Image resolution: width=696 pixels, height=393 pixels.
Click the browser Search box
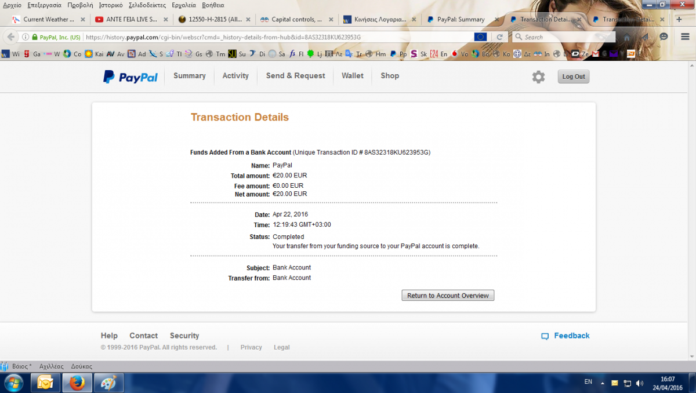tap(564, 37)
